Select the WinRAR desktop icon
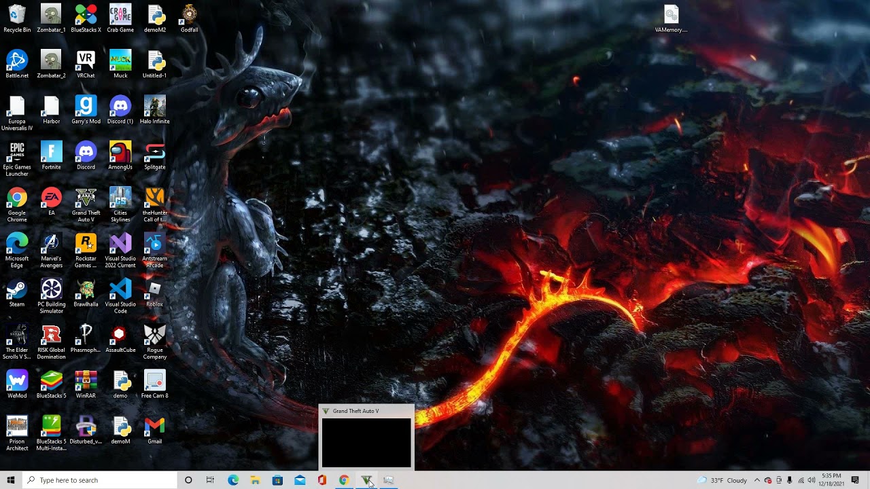870x489 pixels. point(86,384)
